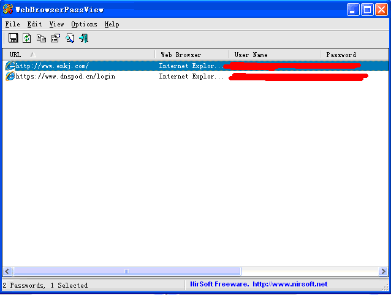Sort by the URL column header
The height and width of the screenshot is (295, 391).
78,55
